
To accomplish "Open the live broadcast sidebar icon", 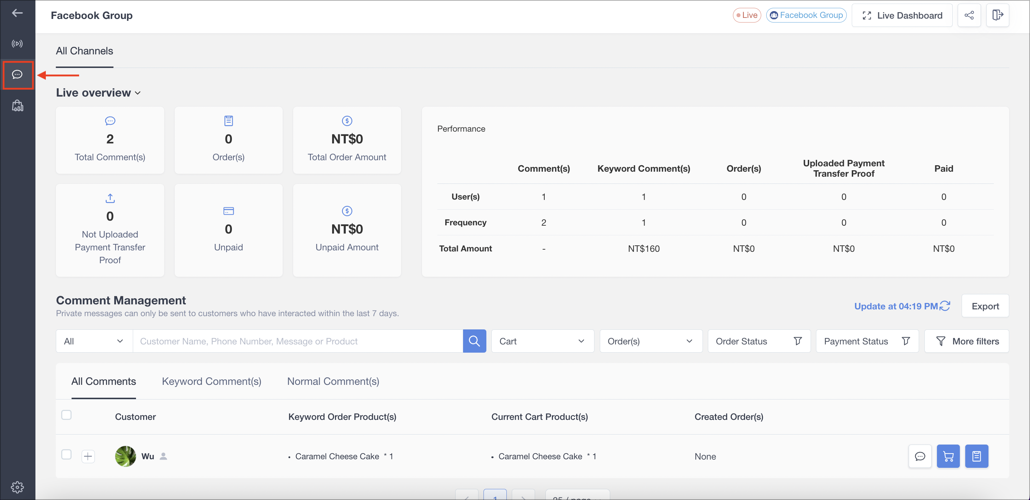I will (x=17, y=44).
